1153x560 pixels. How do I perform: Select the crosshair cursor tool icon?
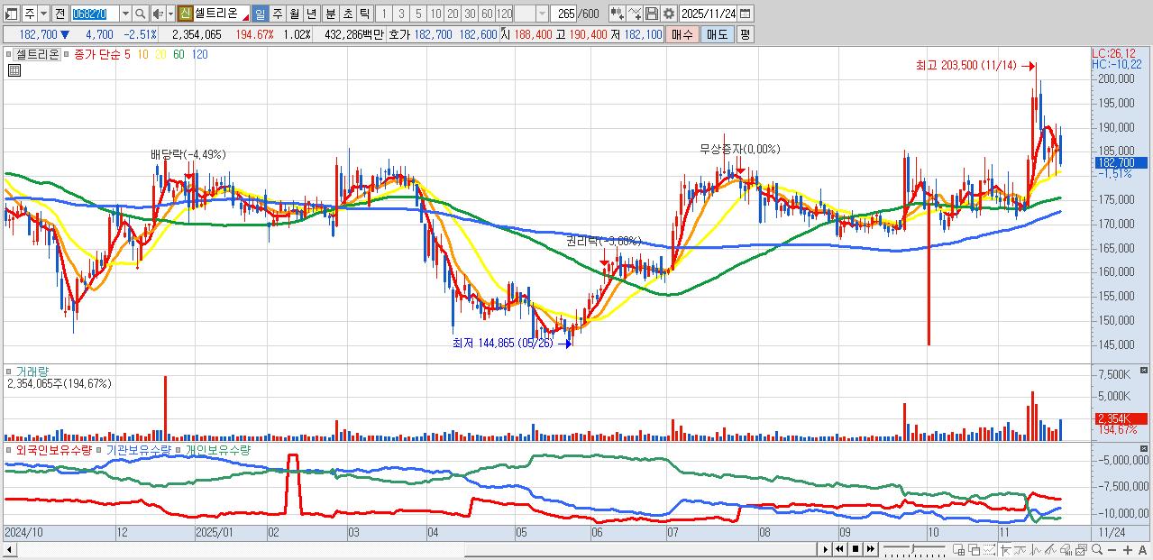tap(1005, 550)
